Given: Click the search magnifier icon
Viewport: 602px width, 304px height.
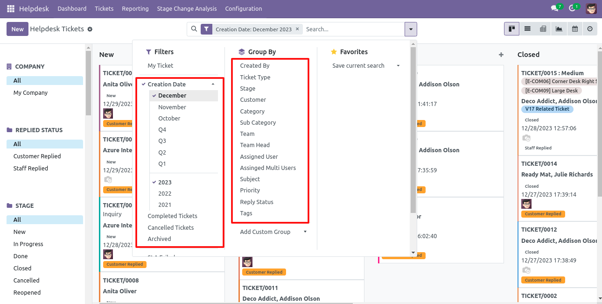Looking at the screenshot, I should (194, 29).
